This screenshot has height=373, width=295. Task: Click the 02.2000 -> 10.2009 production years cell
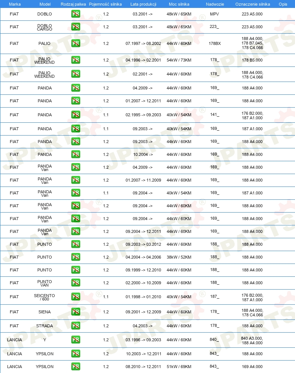click(x=143, y=283)
